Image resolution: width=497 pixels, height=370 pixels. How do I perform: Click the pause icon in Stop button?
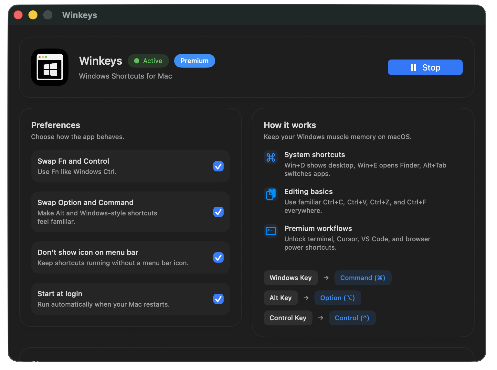tap(413, 67)
